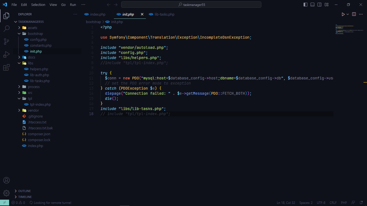Open the Go menu

pyautogui.click(x=63, y=5)
